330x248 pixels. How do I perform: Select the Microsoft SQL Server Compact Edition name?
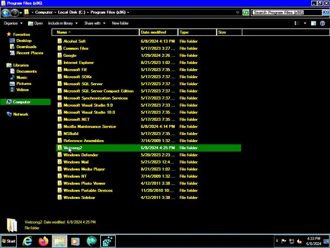tap(99, 91)
